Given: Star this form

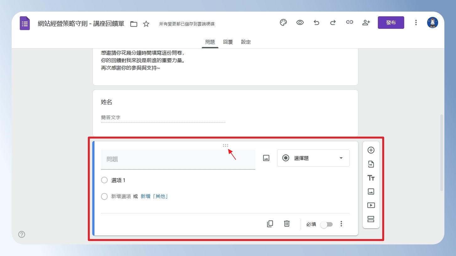Looking at the screenshot, I should click(146, 24).
